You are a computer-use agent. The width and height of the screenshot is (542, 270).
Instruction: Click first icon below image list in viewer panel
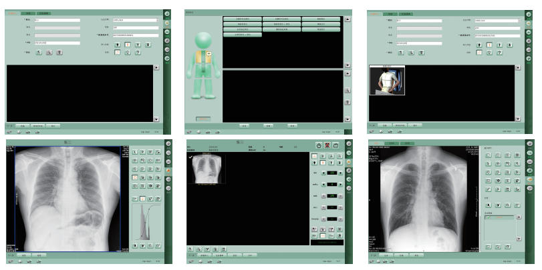[488, 247]
